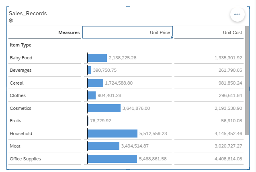256x172 pixels.
Task: Select the Unit Cost column header
Action: pyautogui.click(x=209, y=32)
